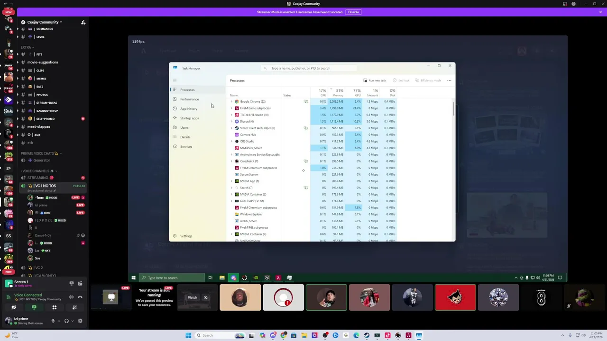
Task: Open the Users tab in Task Manager
Action: tap(197, 127)
